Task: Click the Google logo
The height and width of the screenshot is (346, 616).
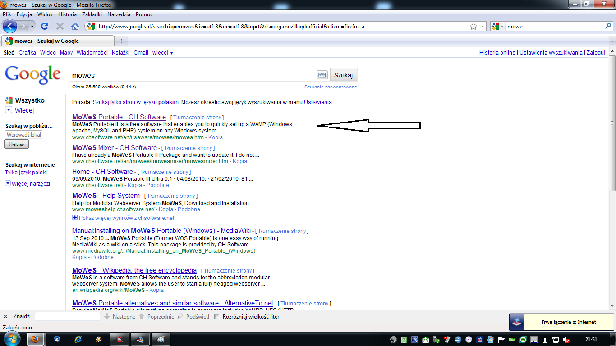Action: click(32, 75)
